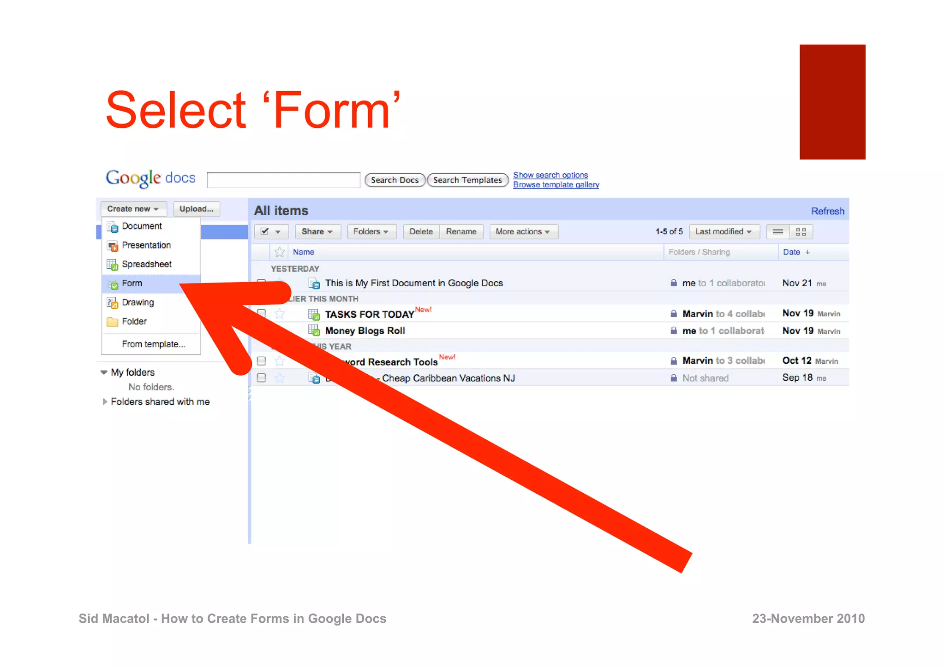Open the selection dropdown arrow beside checkbox

pos(278,232)
